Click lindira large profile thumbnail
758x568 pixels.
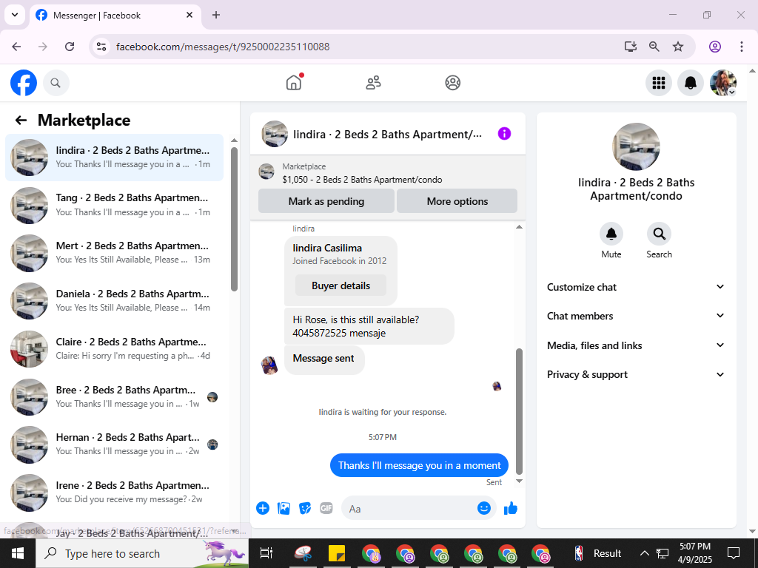pos(636,147)
